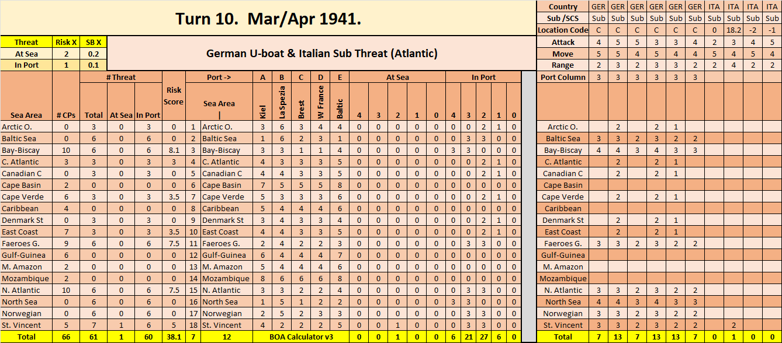
Task: Click the "Sub /SCS" row label
Action: click(563, 19)
